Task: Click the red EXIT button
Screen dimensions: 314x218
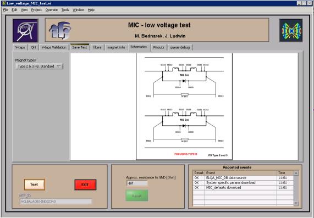Action: pos(85,185)
